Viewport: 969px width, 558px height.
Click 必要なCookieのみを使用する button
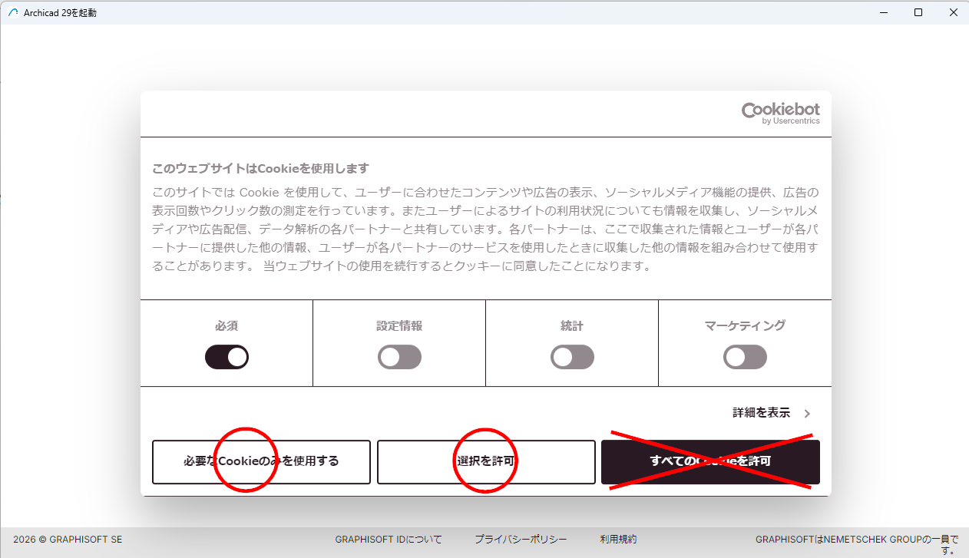(261, 462)
